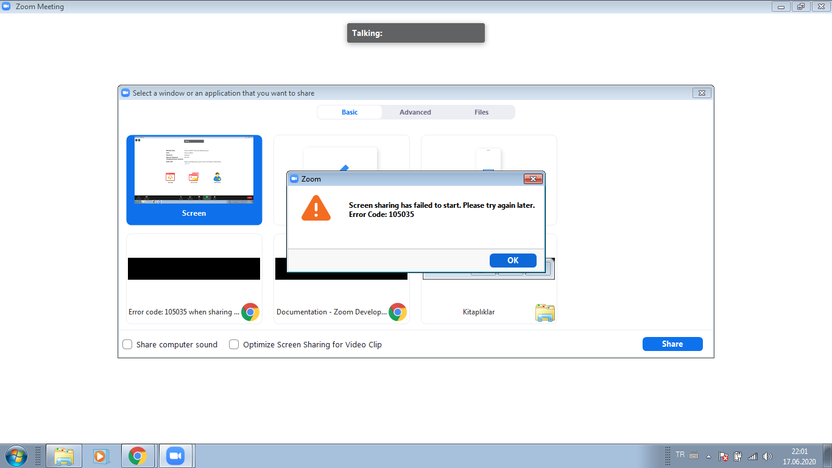The height and width of the screenshot is (468, 832).
Task: Open the Windows Start menu
Action: point(15,456)
